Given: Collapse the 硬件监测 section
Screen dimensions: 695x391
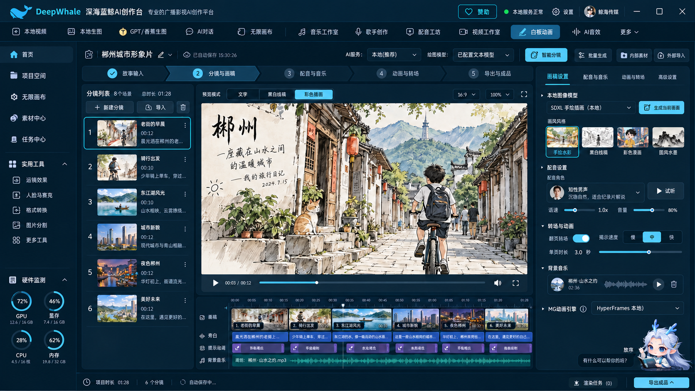Looking at the screenshot, I should [64, 280].
